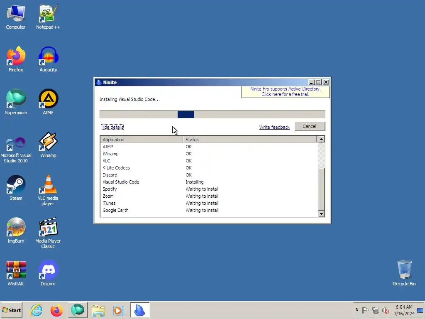Select the Google Earth row
Viewport: 425px width, 319px height.
[209, 210]
